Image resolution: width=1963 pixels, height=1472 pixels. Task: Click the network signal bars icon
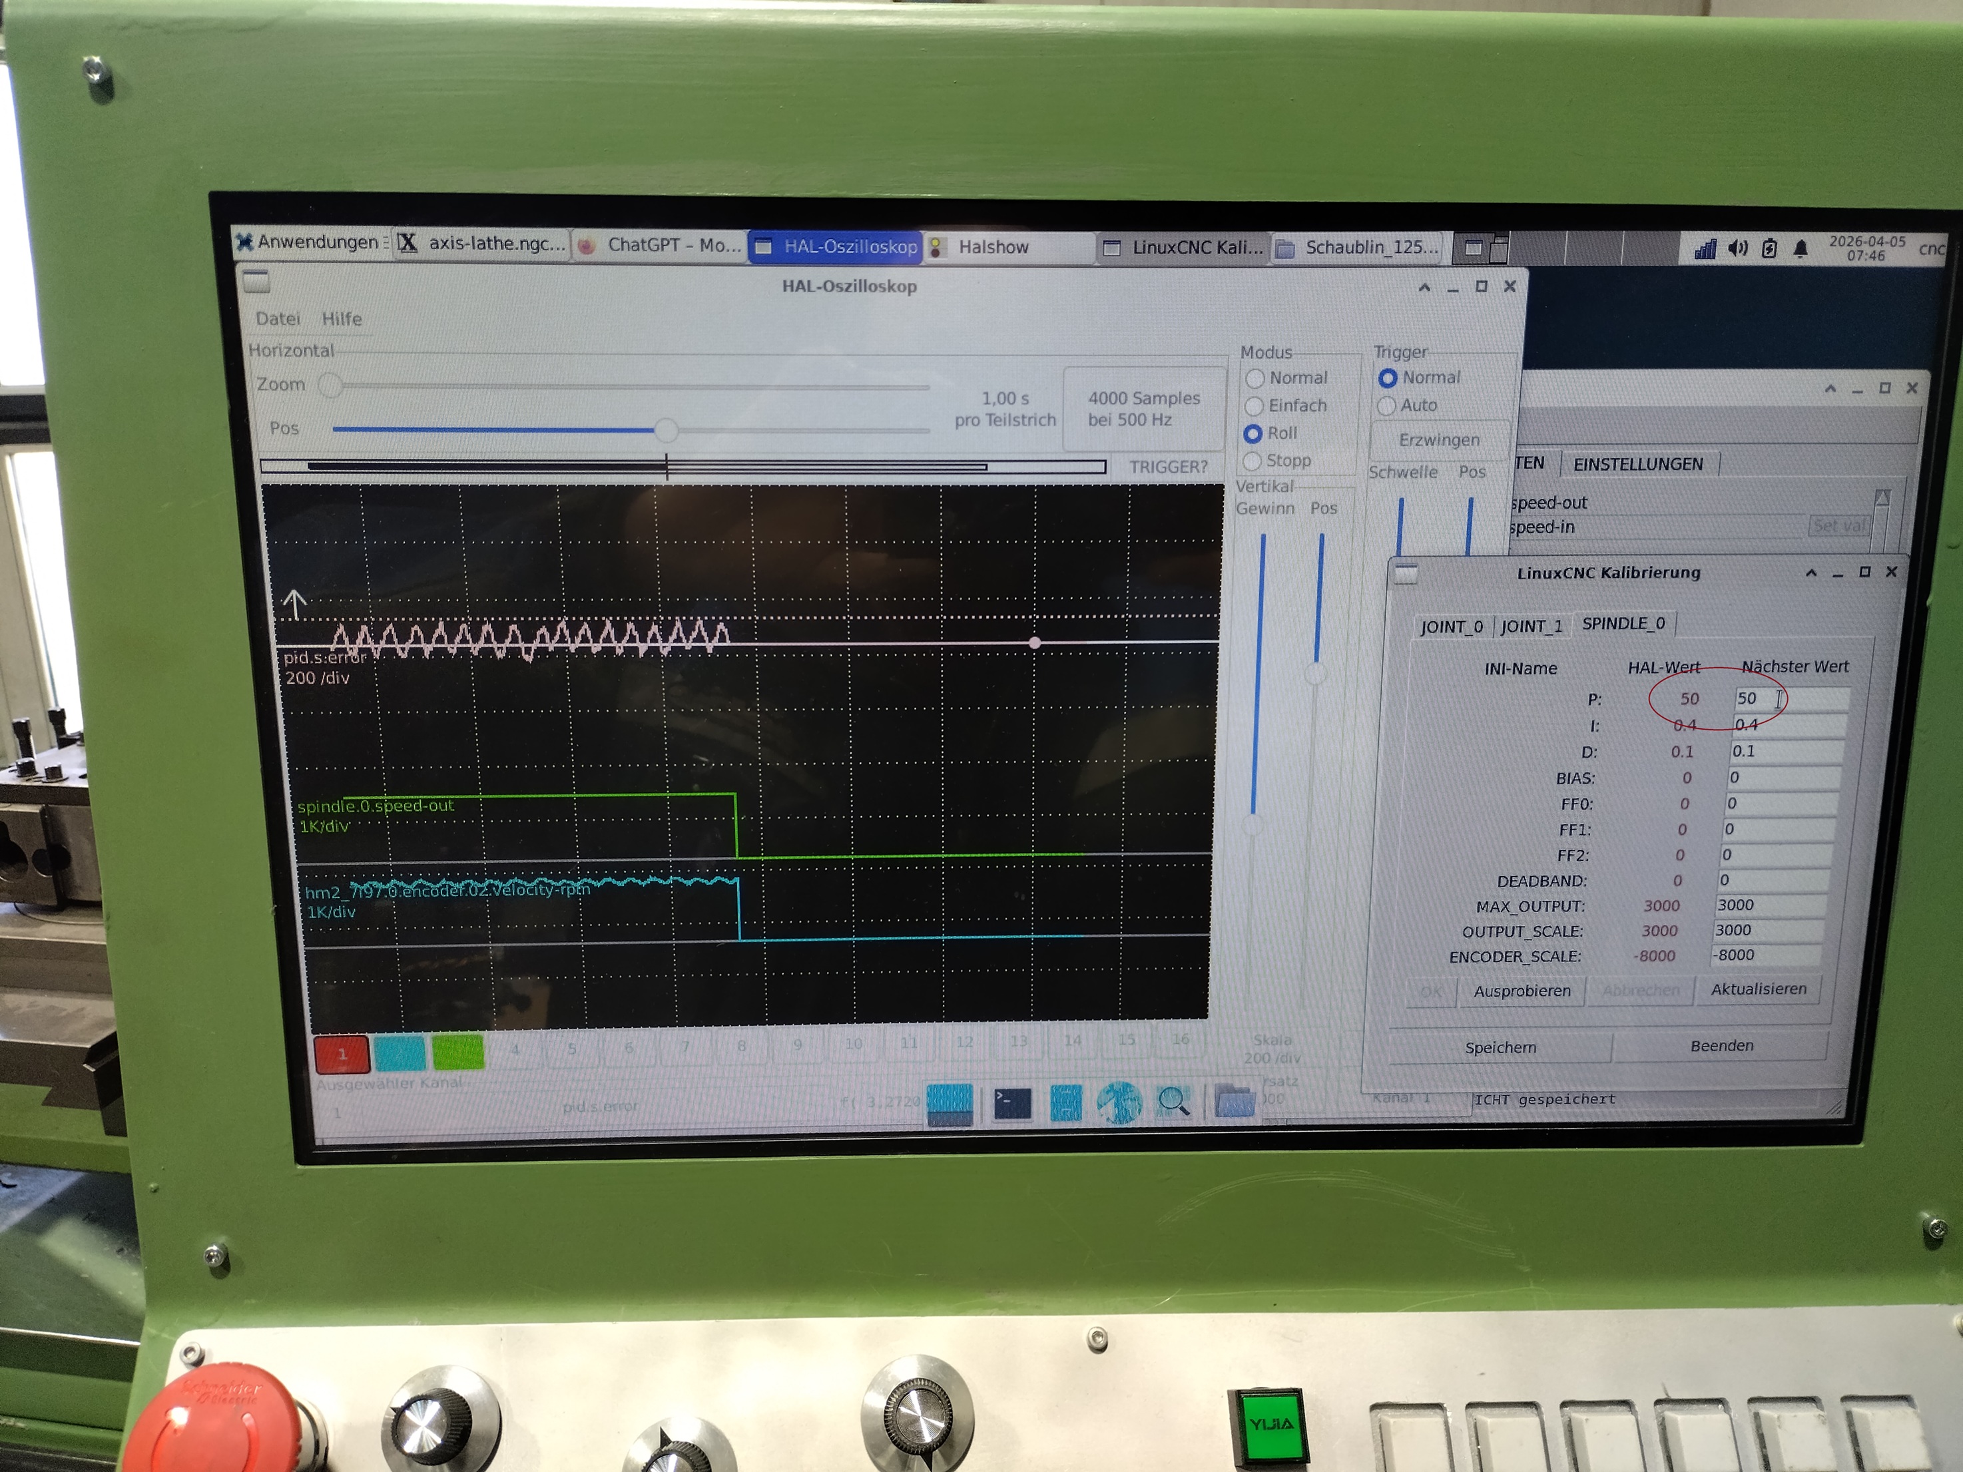1705,249
